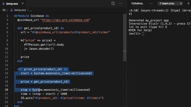Select the temp.exs tab
The width and height of the screenshot is (191, 107).
click(x=13, y=4)
